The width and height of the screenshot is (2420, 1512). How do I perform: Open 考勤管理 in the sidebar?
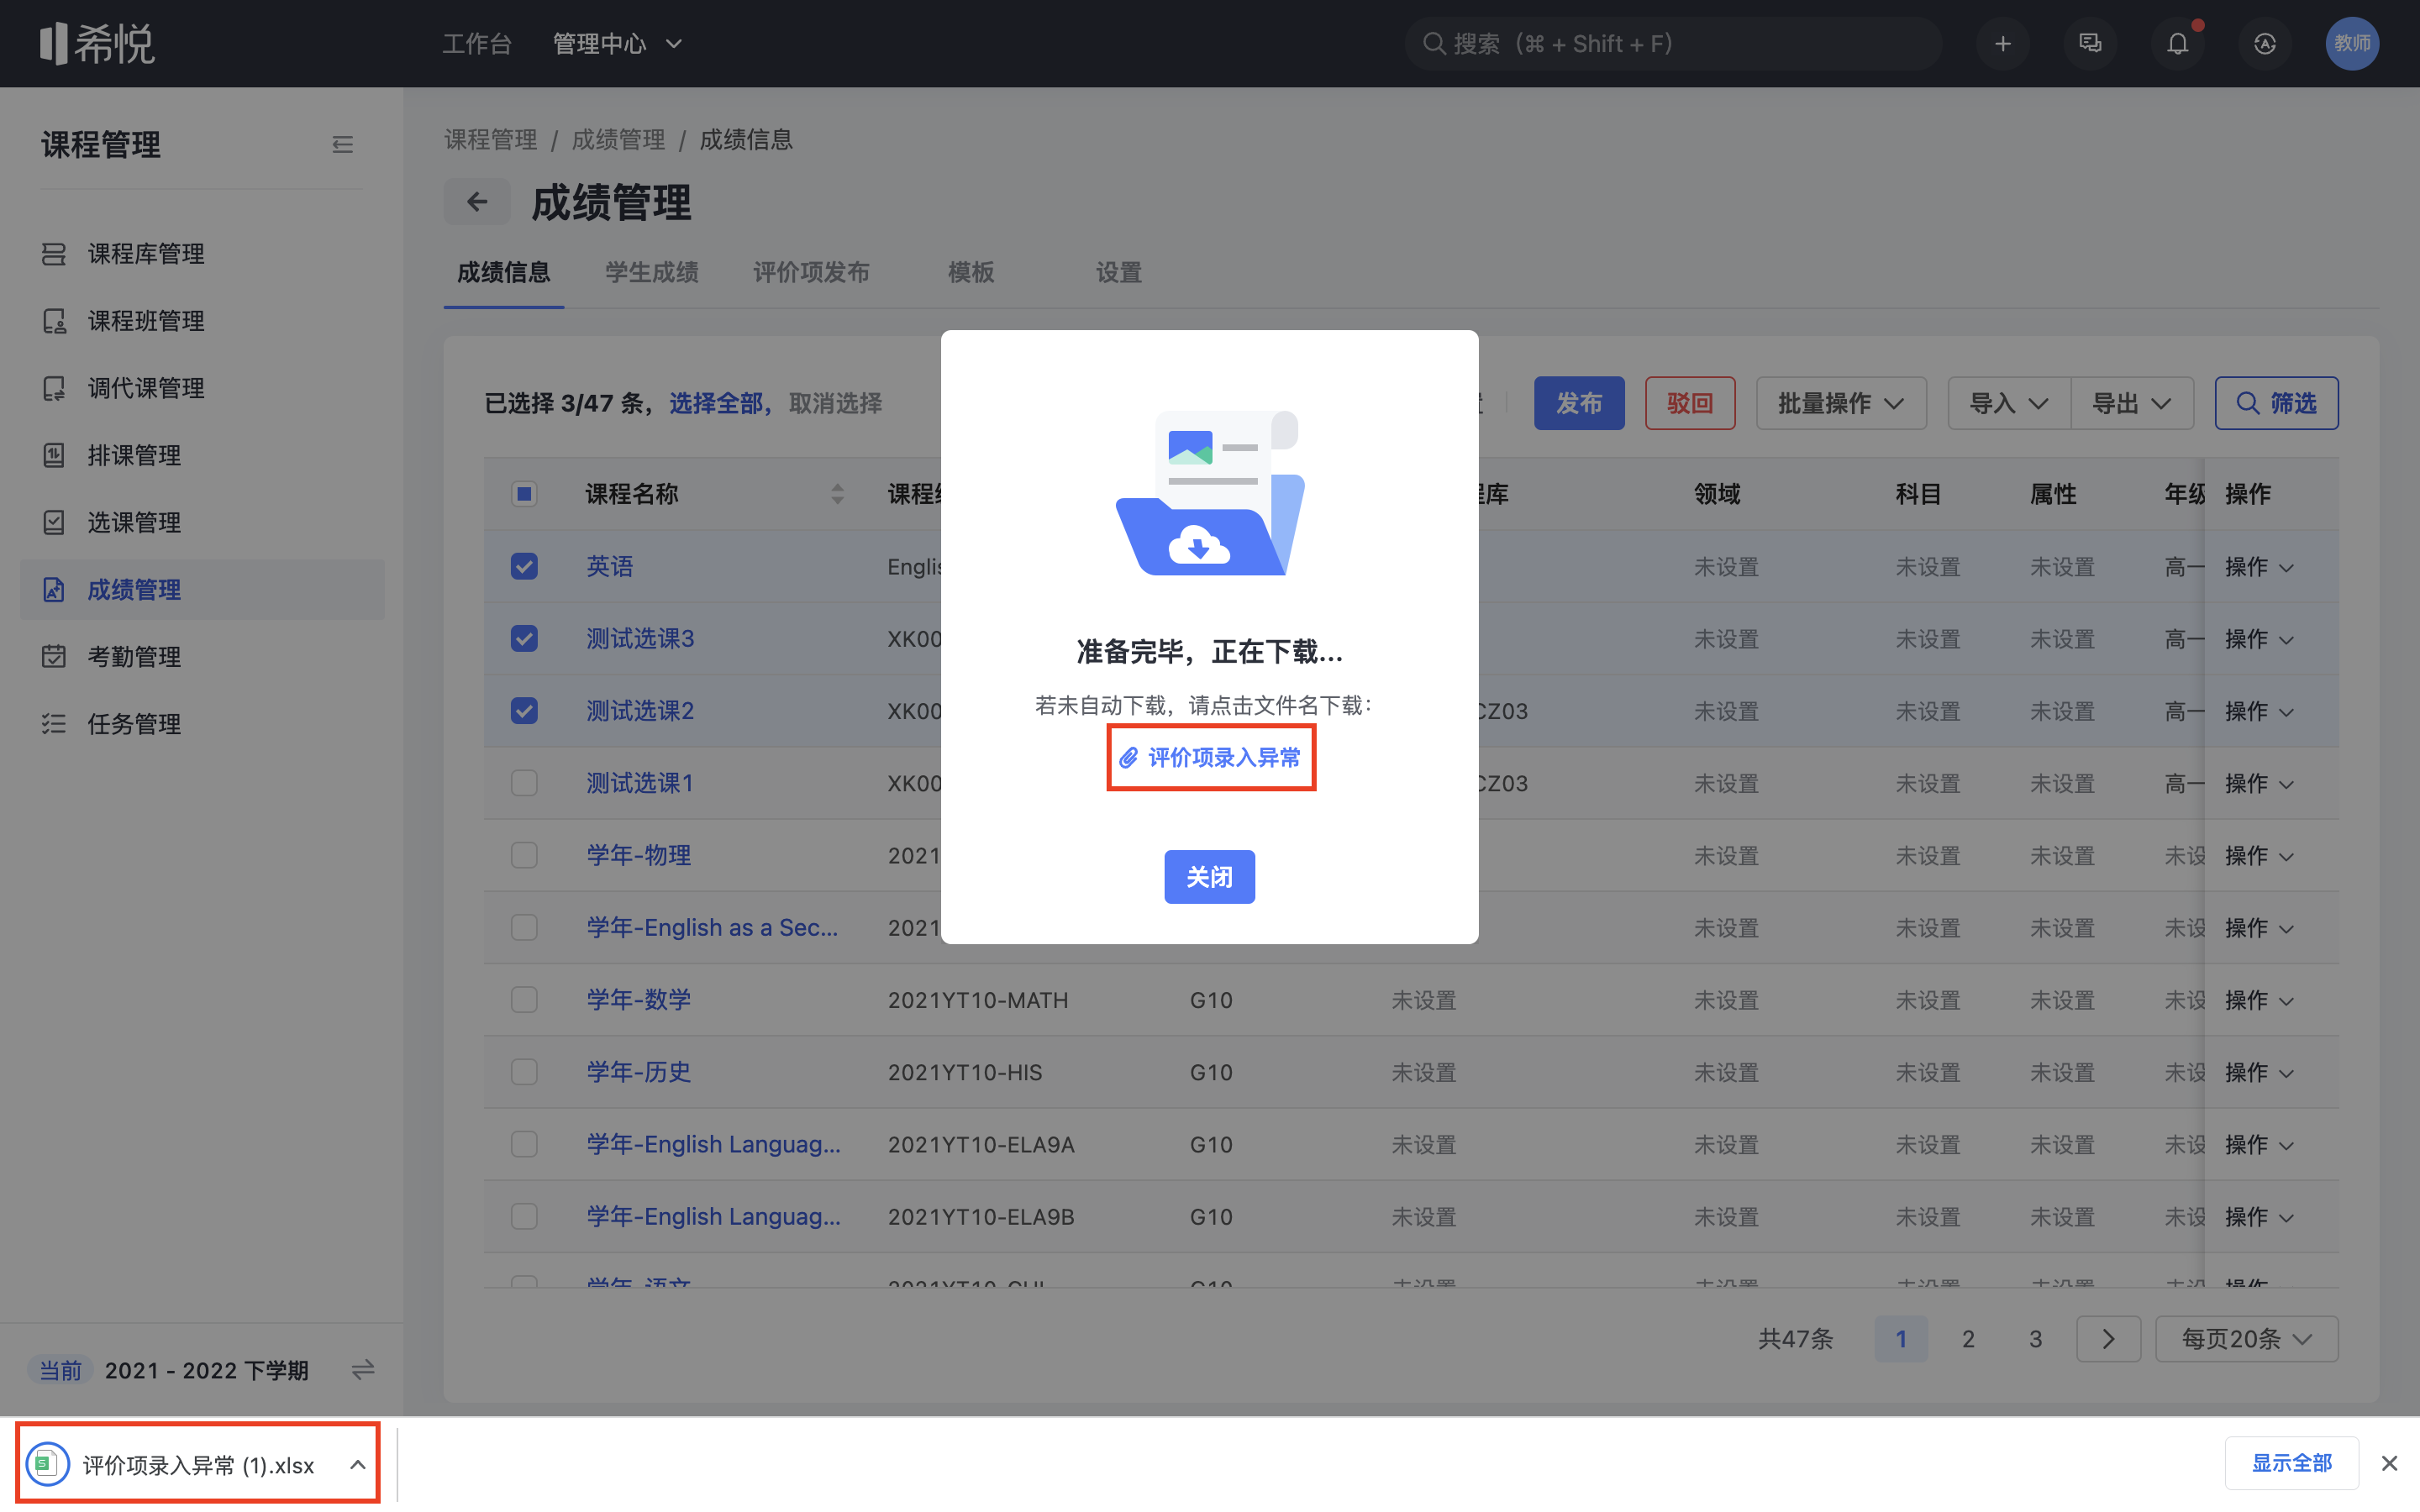[x=202, y=657]
